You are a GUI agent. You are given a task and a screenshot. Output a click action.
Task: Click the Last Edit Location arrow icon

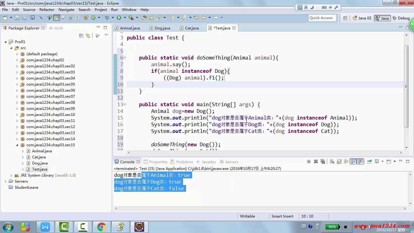(196, 18)
